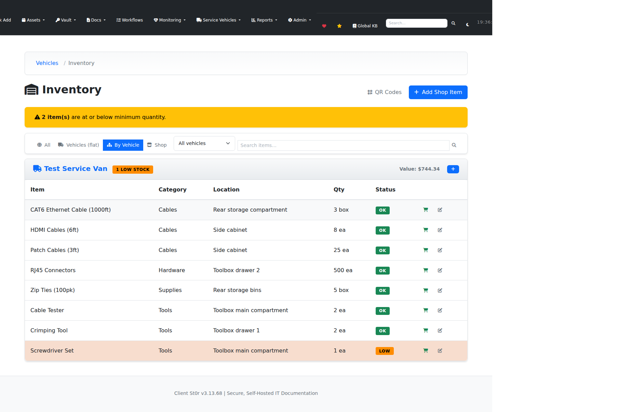This screenshot has width=617, height=412.
Task: Edit the Cable Tester item
Action: click(440, 310)
